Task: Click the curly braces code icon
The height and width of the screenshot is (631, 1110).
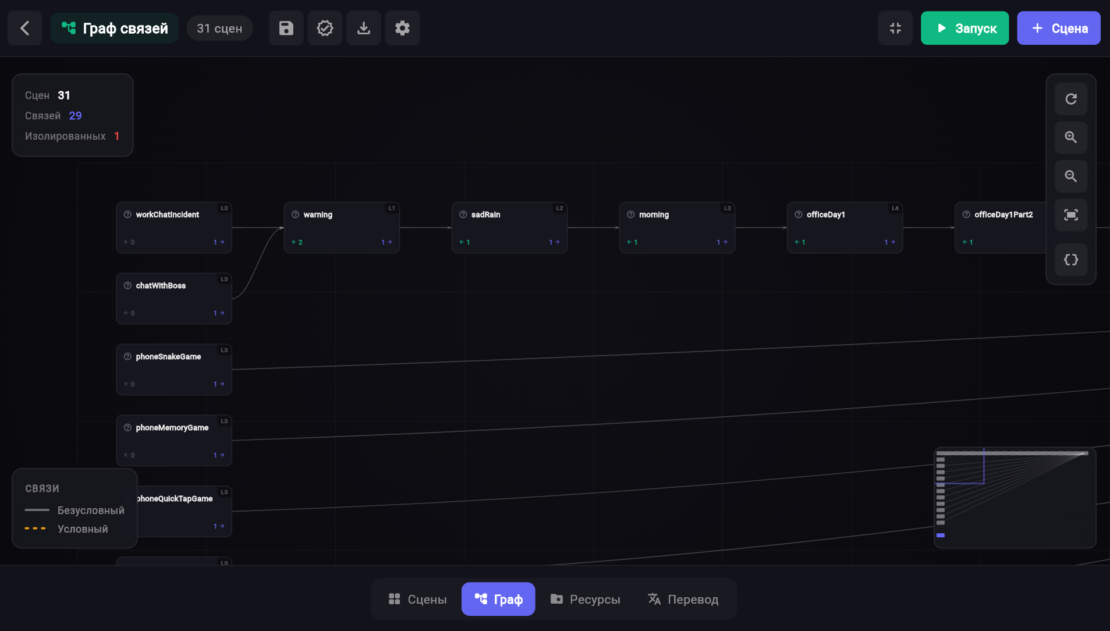Action: click(1071, 260)
